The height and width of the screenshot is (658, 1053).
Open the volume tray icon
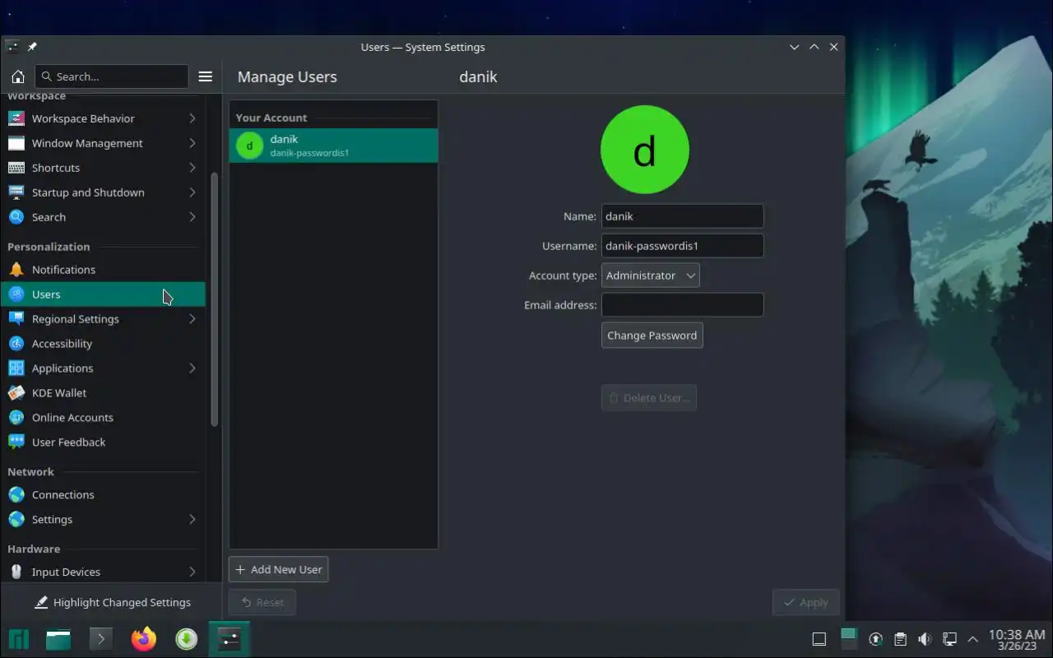coord(925,639)
